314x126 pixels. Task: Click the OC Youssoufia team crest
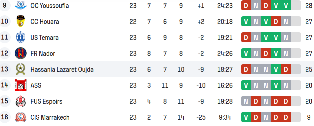pyautogui.click(x=21, y=5)
